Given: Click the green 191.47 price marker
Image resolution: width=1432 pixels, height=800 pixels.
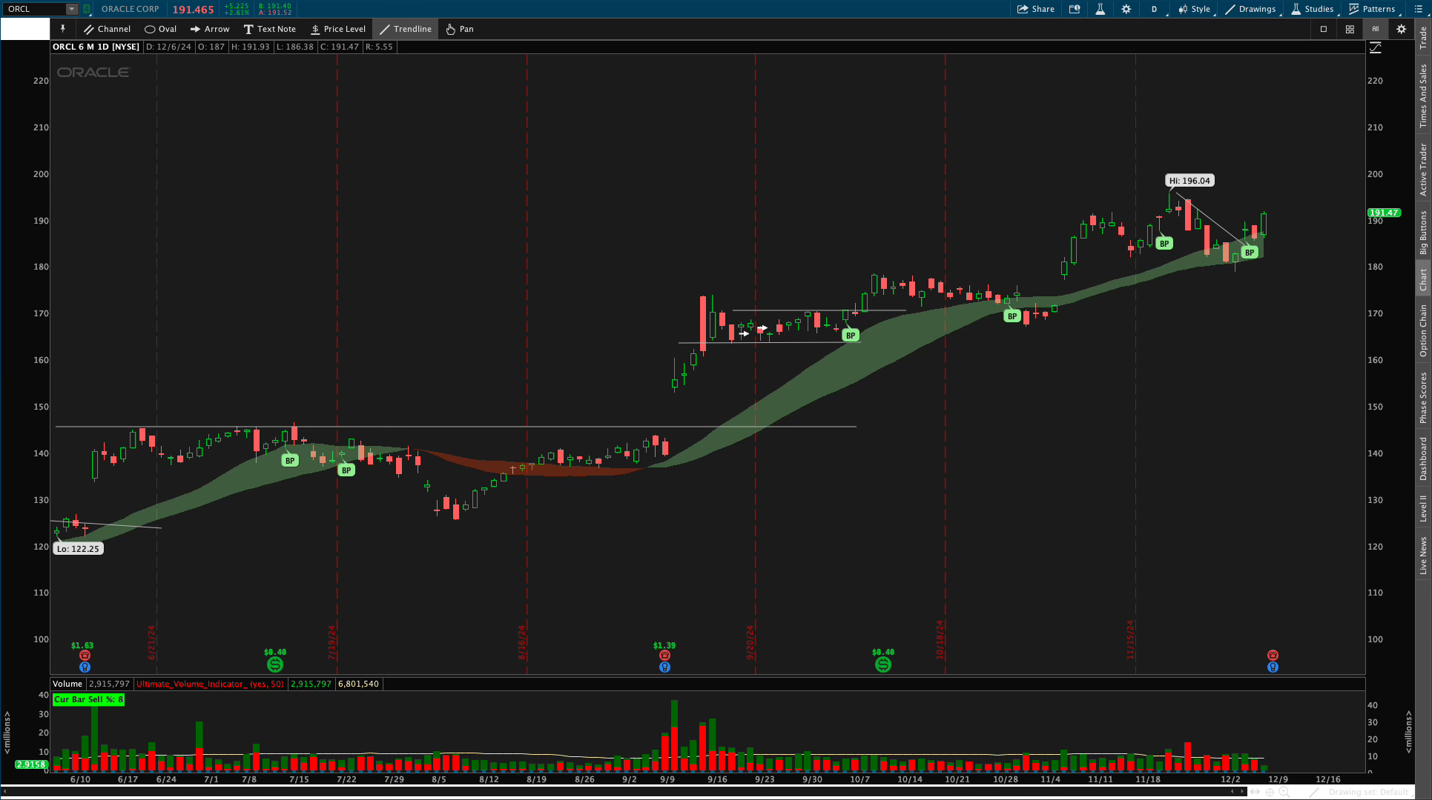Looking at the screenshot, I should (x=1384, y=213).
